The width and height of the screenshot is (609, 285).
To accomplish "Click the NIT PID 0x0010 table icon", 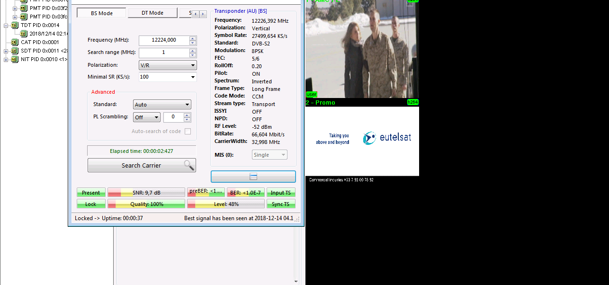I will tap(14, 59).
